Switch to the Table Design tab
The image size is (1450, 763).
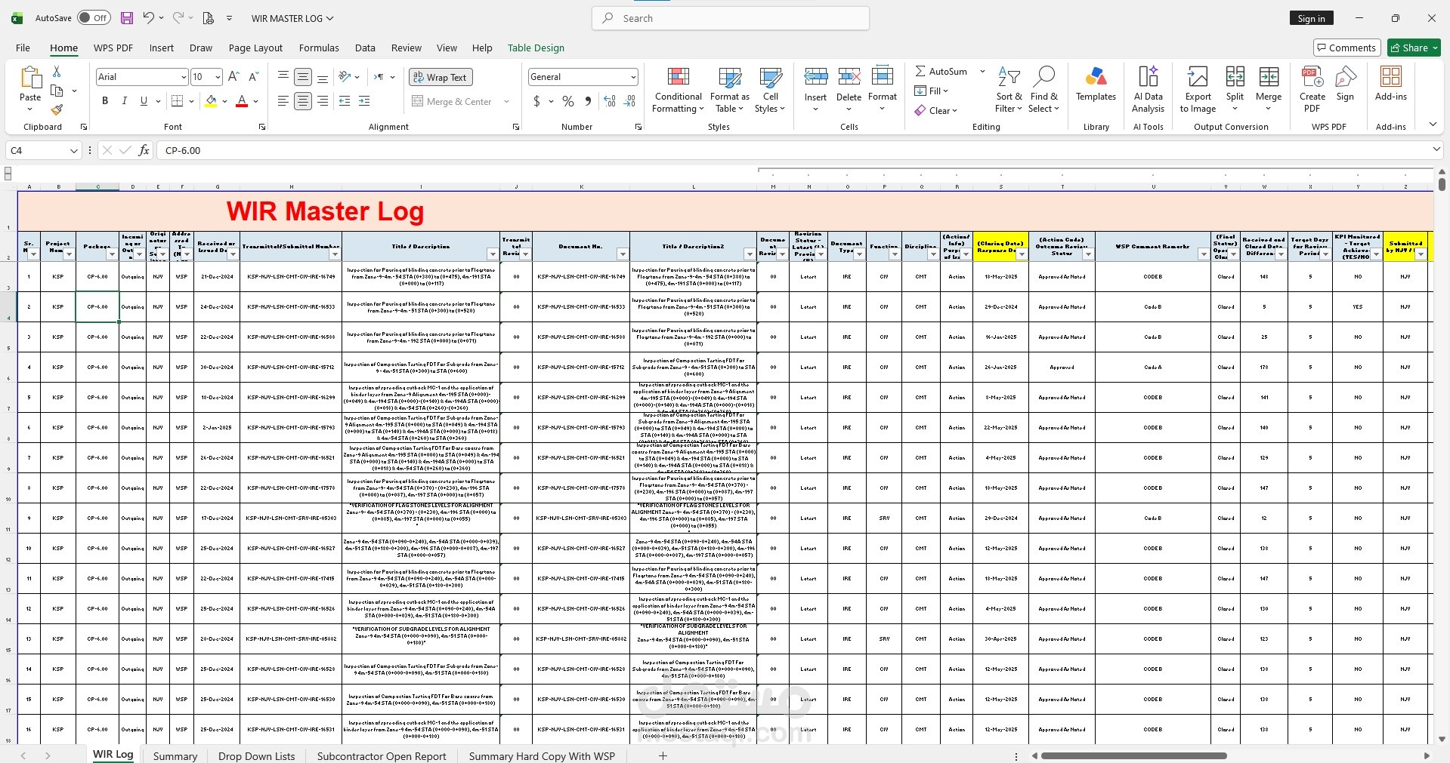click(536, 48)
